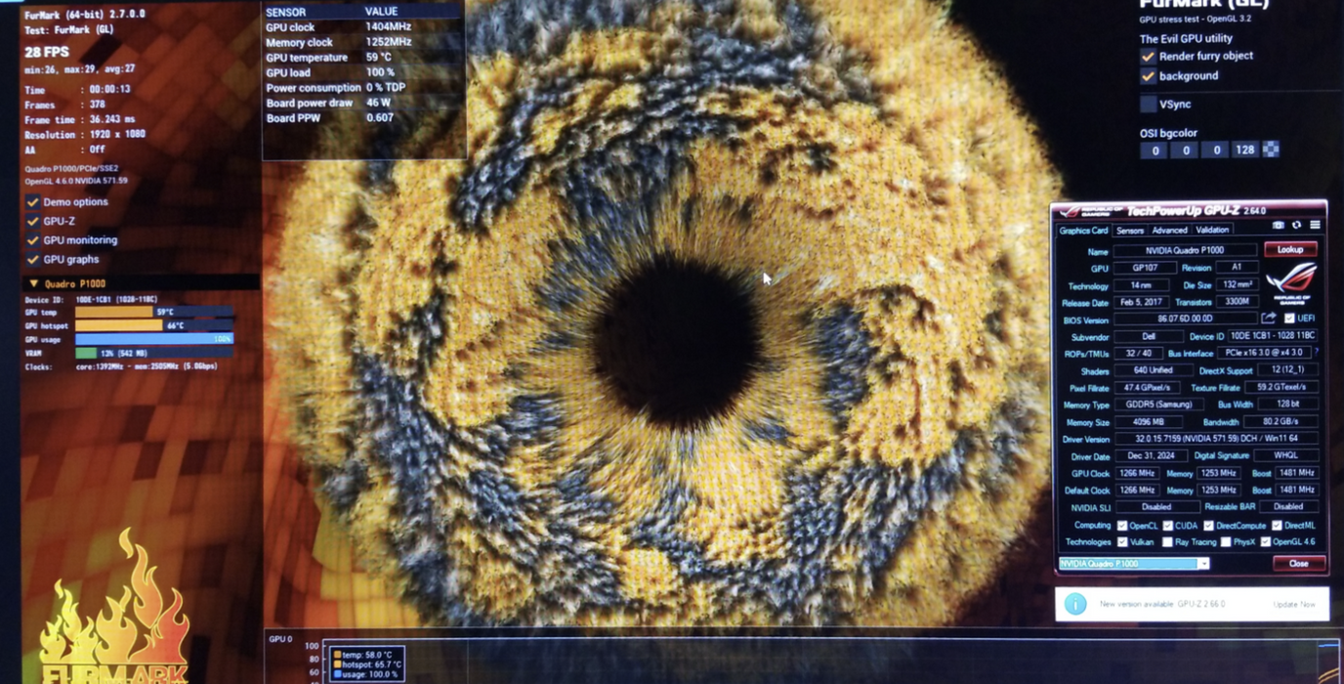Open the Advanced tab in GPU-Z
This screenshot has width=1344, height=684.
tap(1169, 231)
